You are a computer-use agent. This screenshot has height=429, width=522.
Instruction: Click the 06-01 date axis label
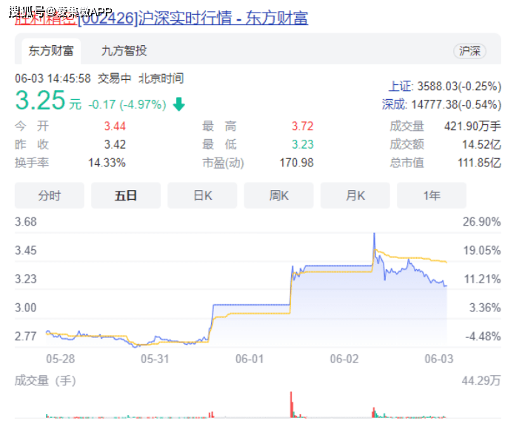point(250,359)
